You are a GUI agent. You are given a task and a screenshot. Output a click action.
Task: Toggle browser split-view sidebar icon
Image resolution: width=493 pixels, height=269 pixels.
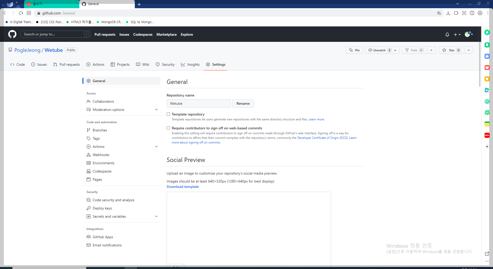(472, 13)
